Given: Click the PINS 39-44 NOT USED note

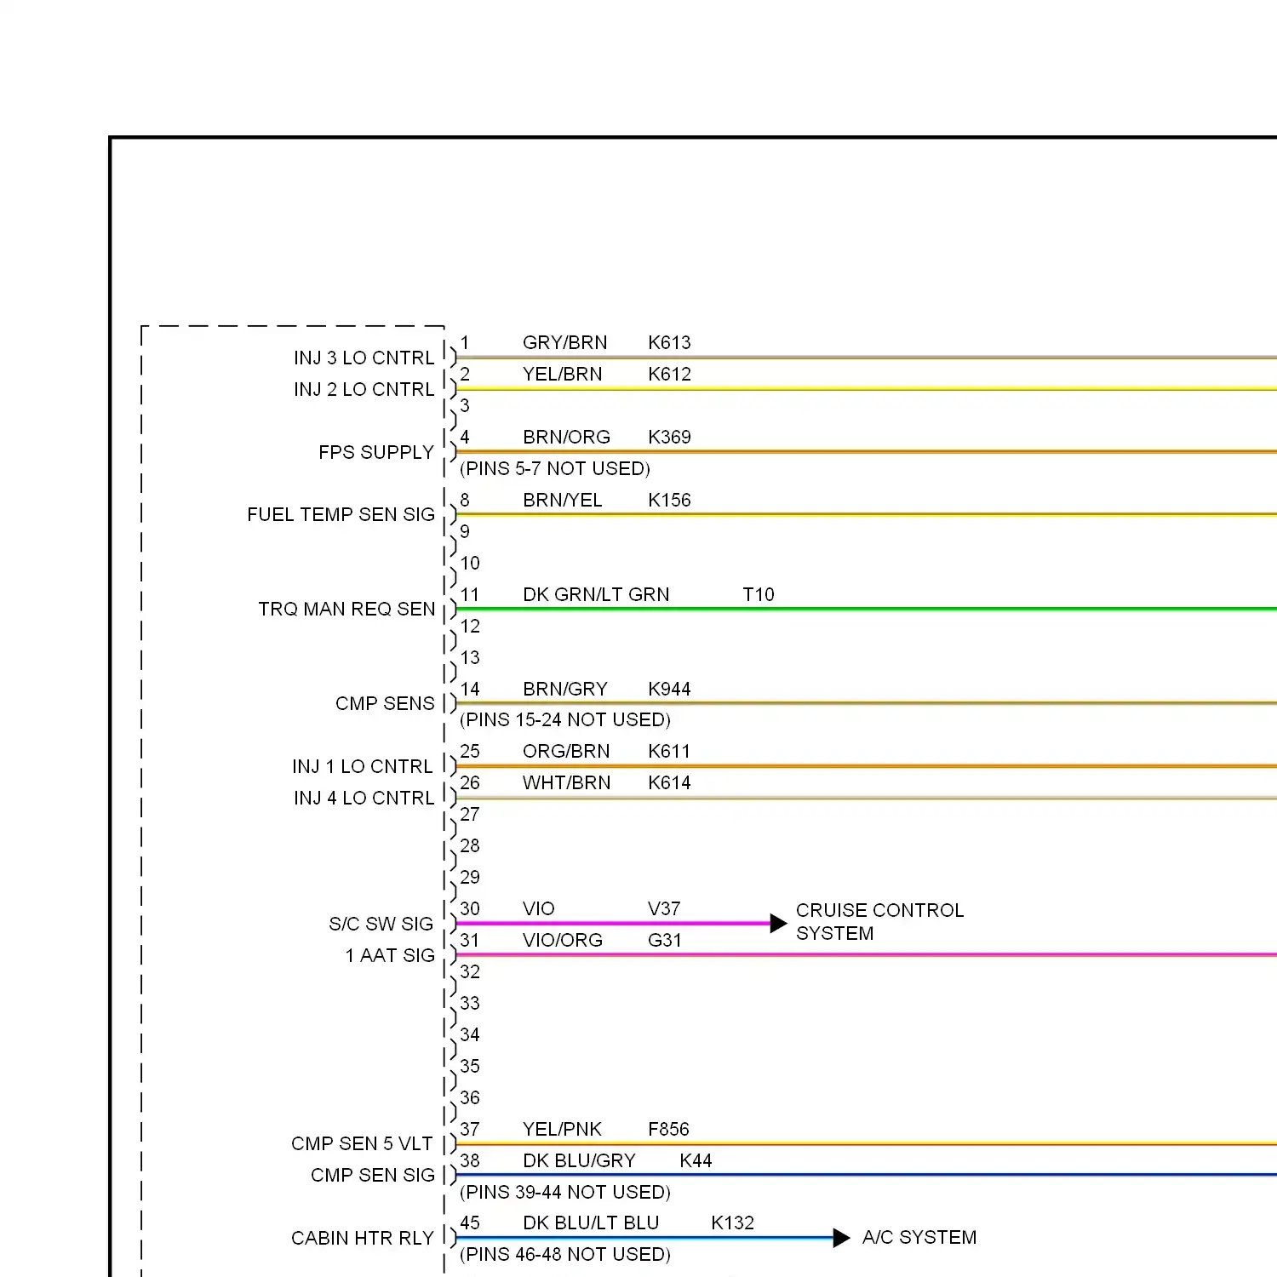Looking at the screenshot, I should (x=565, y=1192).
